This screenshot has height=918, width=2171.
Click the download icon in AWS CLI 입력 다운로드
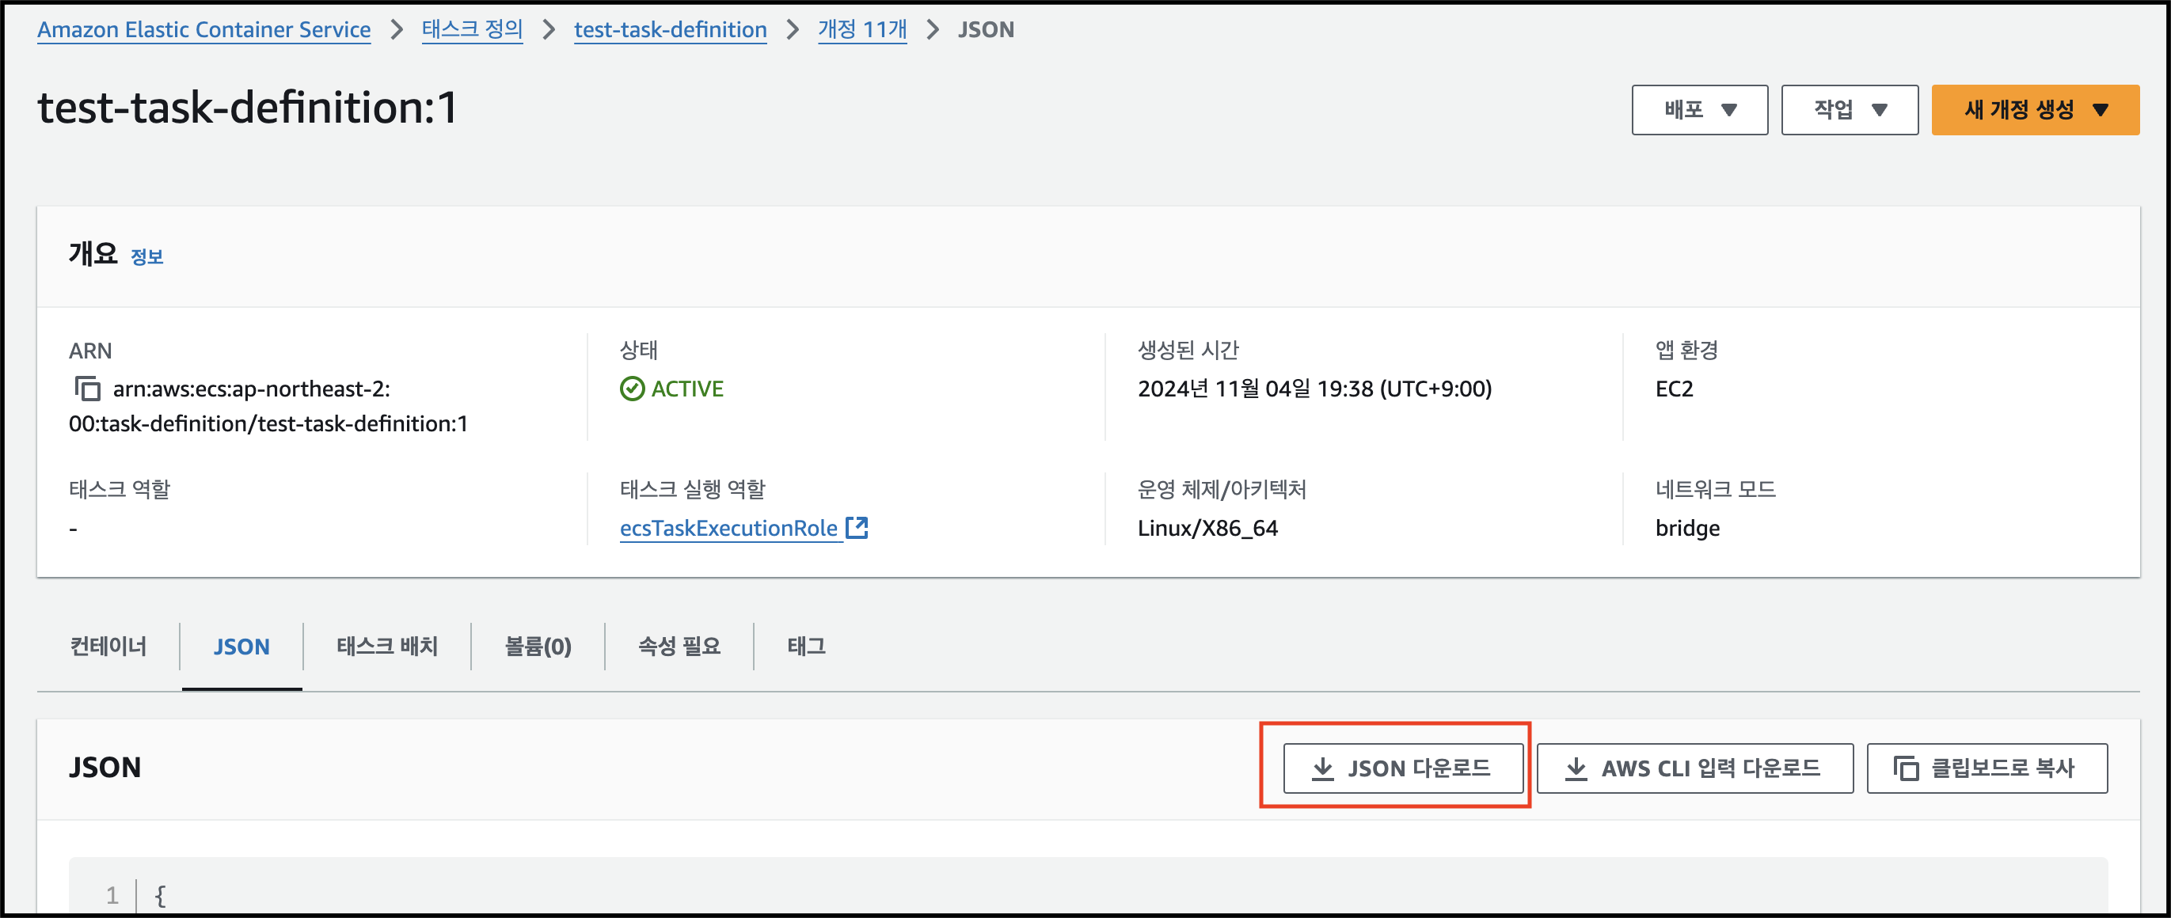tap(1576, 768)
